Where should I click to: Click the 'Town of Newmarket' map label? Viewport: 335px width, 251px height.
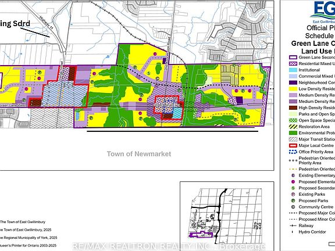[139, 154]
